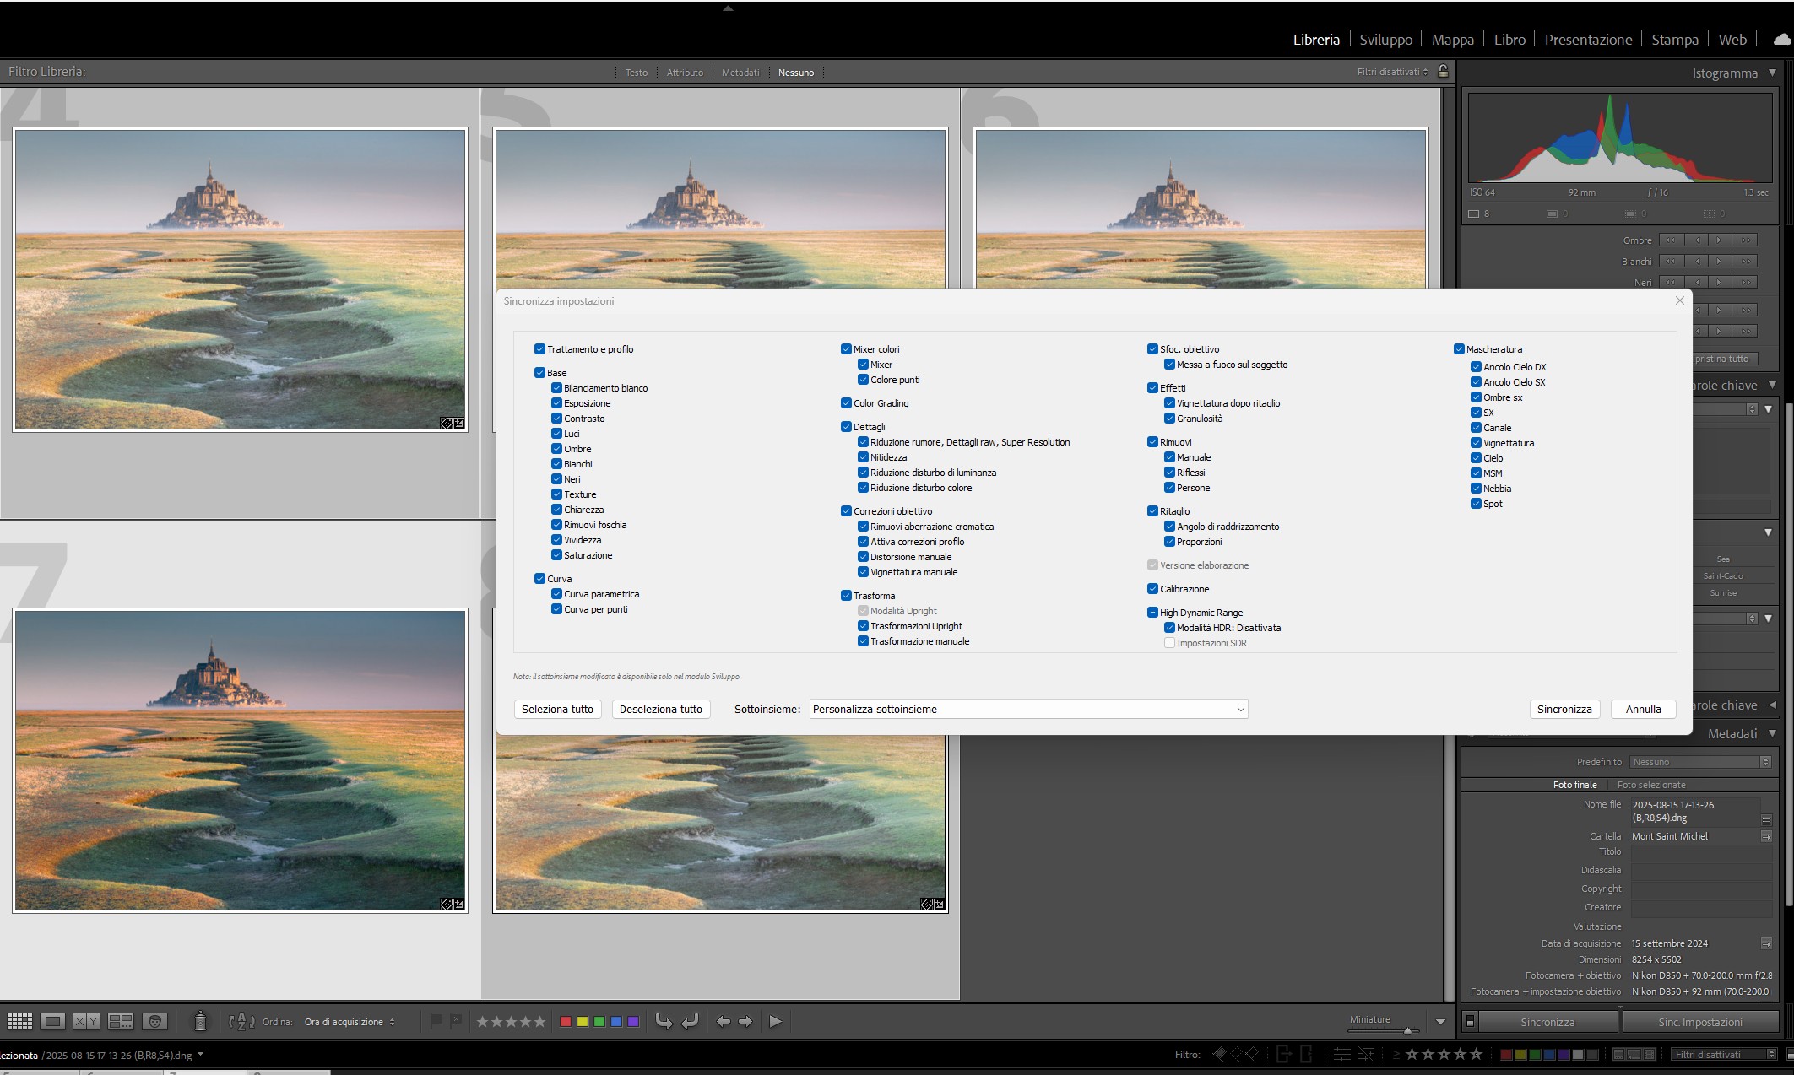Uncheck Ritaglio checkbox

tap(1152, 511)
